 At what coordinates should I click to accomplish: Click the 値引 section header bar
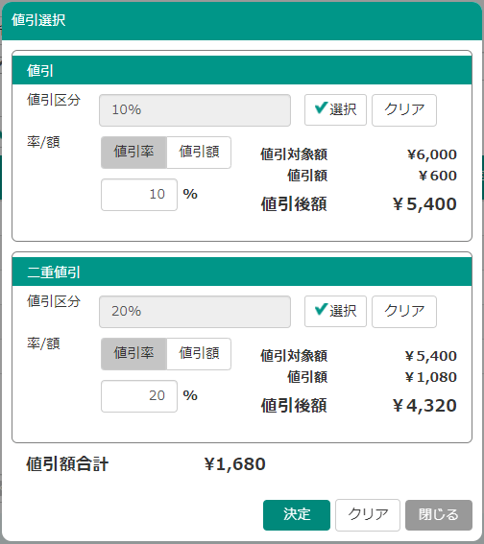[242, 70]
